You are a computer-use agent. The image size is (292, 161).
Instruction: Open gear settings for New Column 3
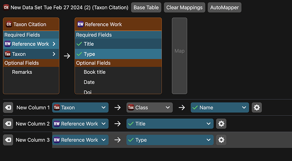pos(221,140)
